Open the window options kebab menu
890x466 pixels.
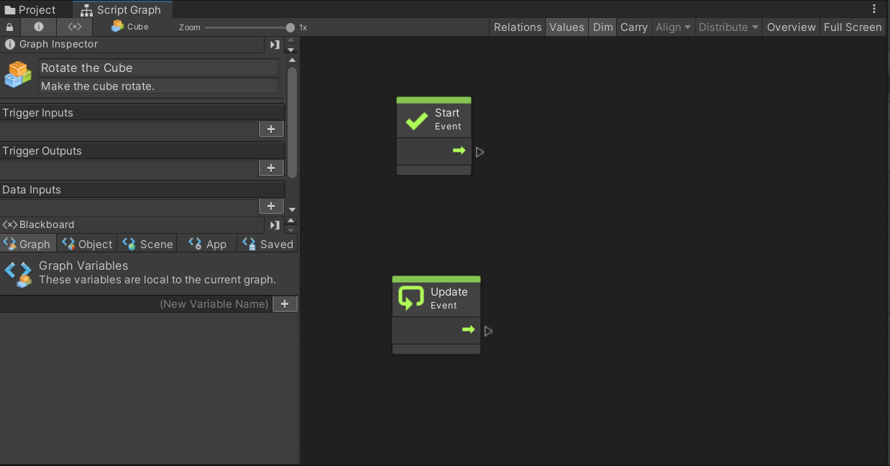coord(874,9)
